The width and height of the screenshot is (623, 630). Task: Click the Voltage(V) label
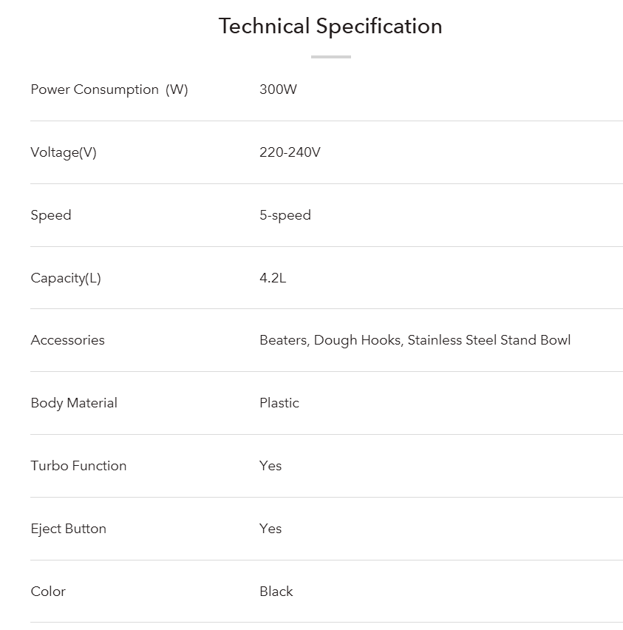click(x=64, y=152)
